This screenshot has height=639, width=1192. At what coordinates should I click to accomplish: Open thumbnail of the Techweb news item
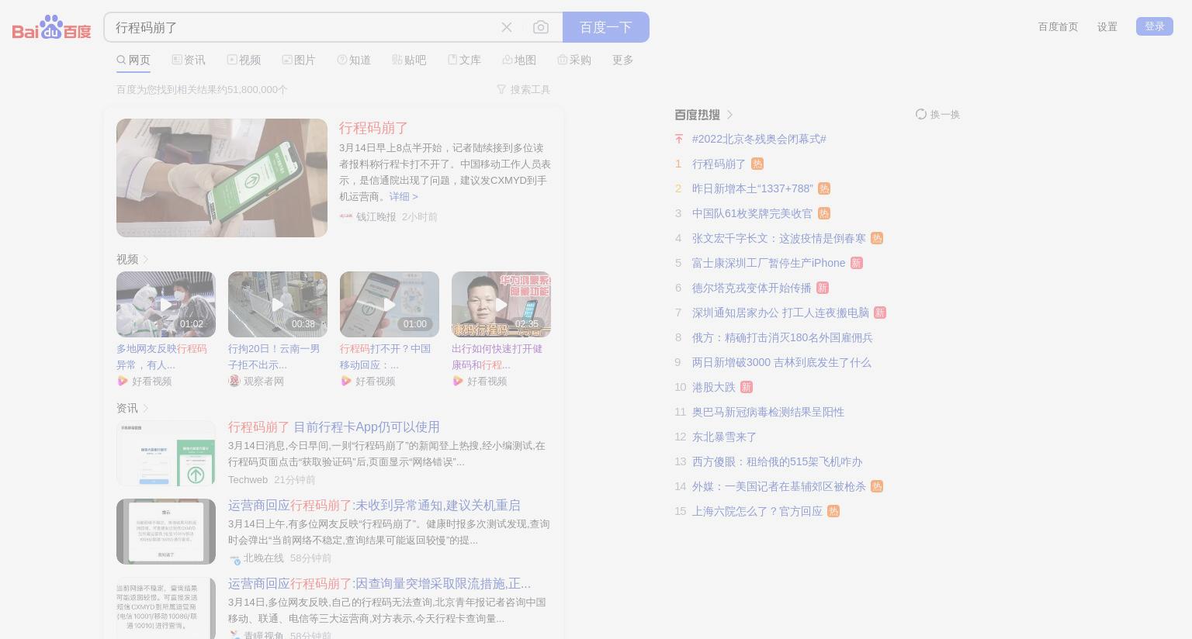(166, 454)
